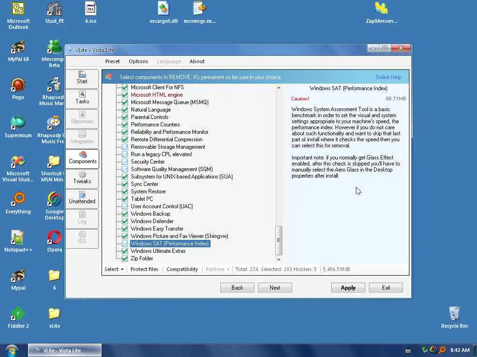
Task: Open the Preset menu
Action: pyautogui.click(x=113, y=61)
